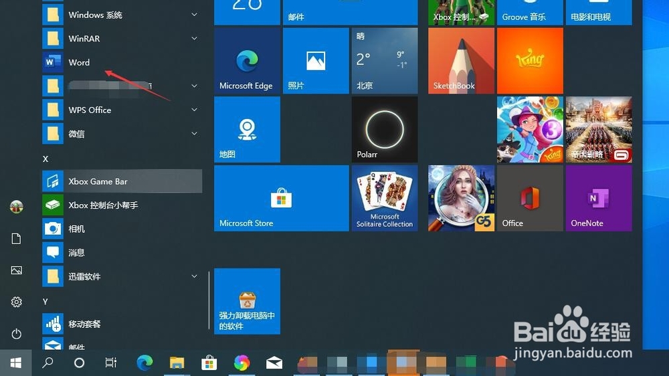Open the G5 hidden object game tile
The width and height of the screenshot is (669, 376).
click(x=461, y=198)
